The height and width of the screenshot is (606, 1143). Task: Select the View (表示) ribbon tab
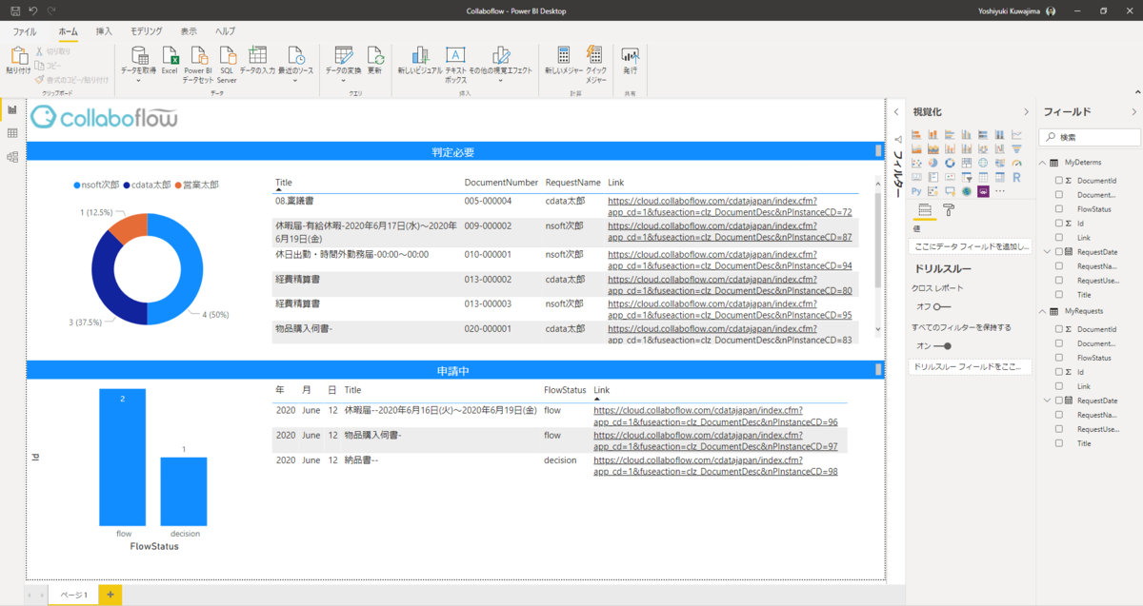pyautogui.click(x=189, y=31)
